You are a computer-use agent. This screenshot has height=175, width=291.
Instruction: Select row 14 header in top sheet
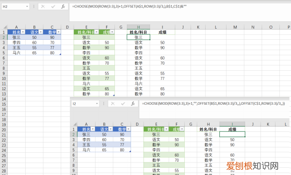click(x=4, y=99)
